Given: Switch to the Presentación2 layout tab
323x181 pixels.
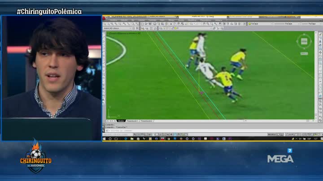Looking at the screenshot, I should (x=146, y=121).
